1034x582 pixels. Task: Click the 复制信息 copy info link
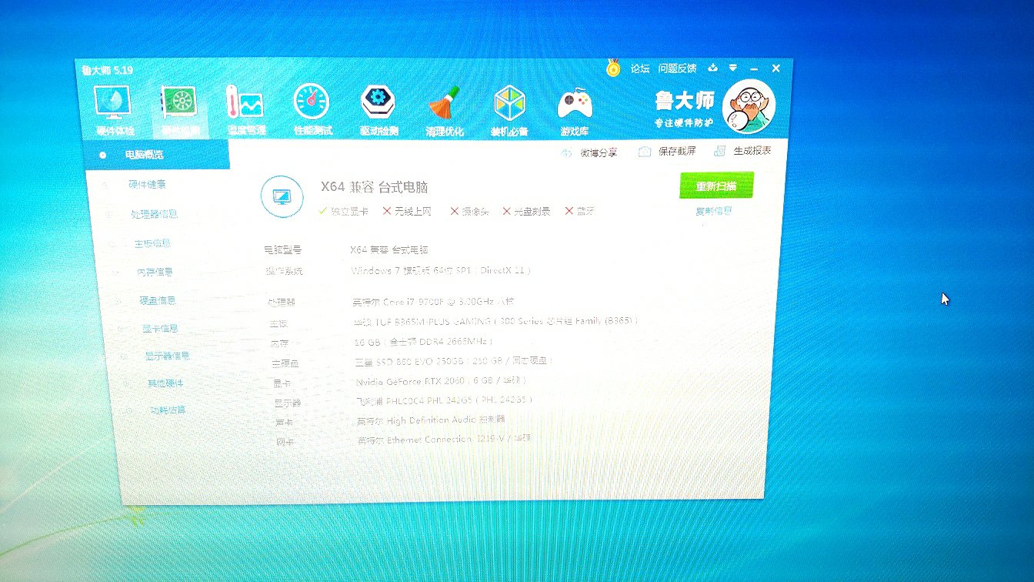(714, 211)
